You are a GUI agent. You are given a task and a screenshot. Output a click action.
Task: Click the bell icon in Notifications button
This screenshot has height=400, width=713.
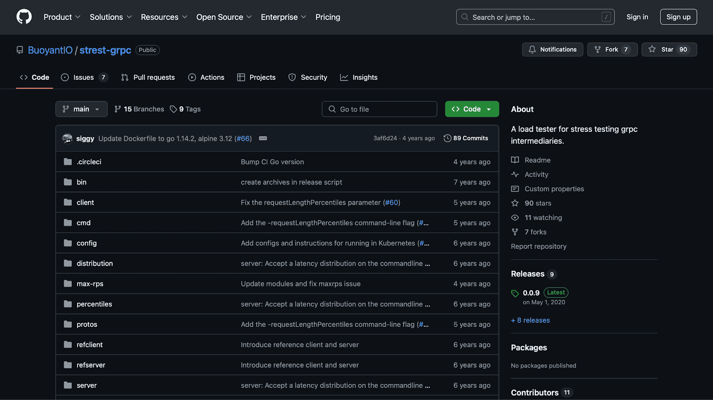pyautogui.click(x=532, y=49)
